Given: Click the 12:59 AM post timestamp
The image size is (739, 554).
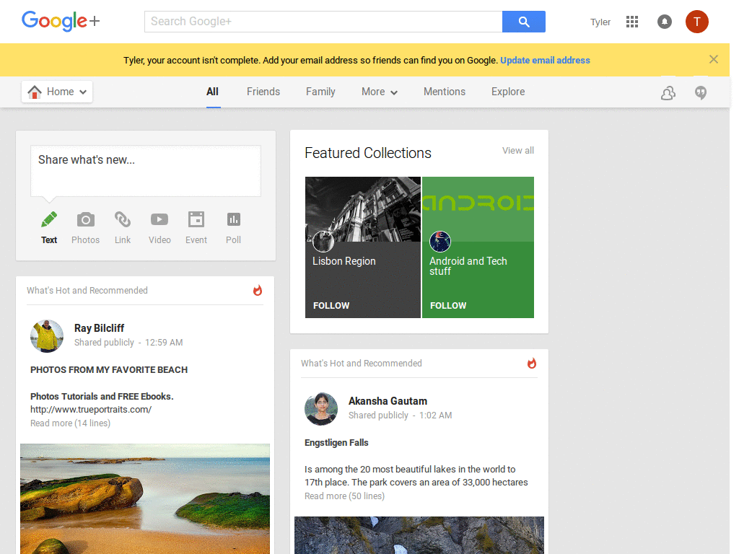Looking at the screenshot, I should [x=164, y=343].
